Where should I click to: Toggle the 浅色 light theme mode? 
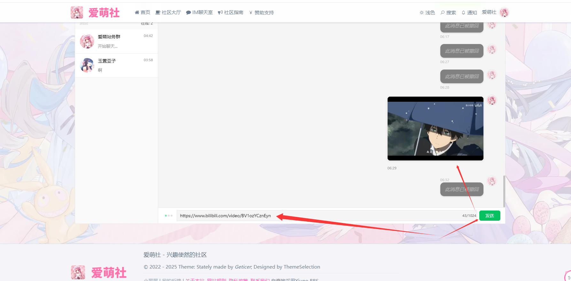tap(427, 12)
